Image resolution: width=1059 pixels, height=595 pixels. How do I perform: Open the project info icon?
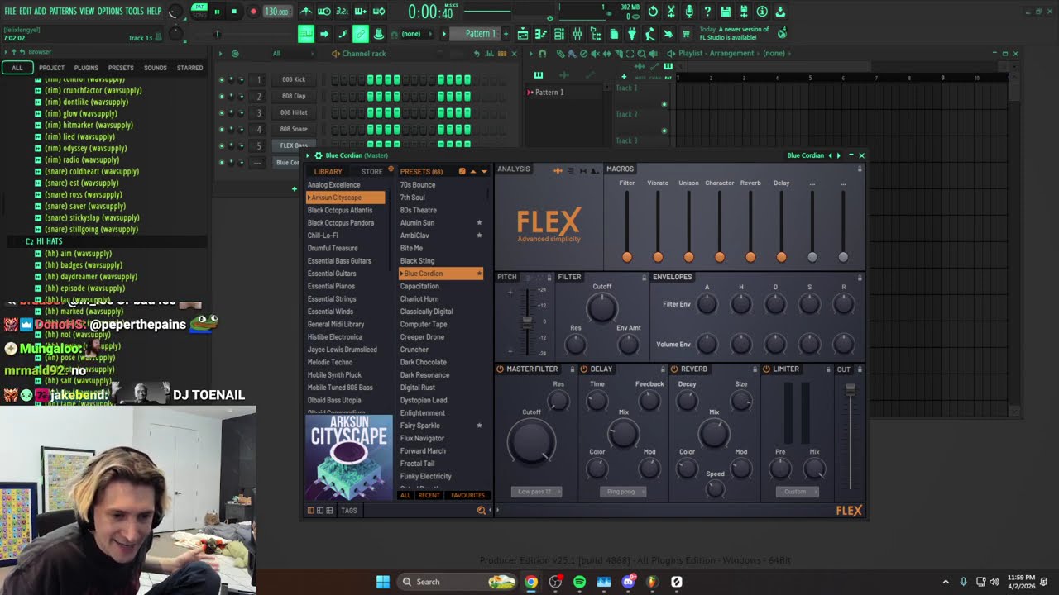[762, 12]
